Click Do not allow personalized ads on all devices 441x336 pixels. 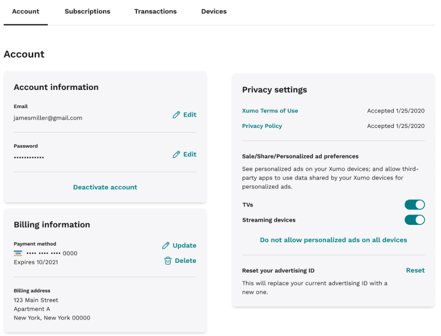[333, 240]
